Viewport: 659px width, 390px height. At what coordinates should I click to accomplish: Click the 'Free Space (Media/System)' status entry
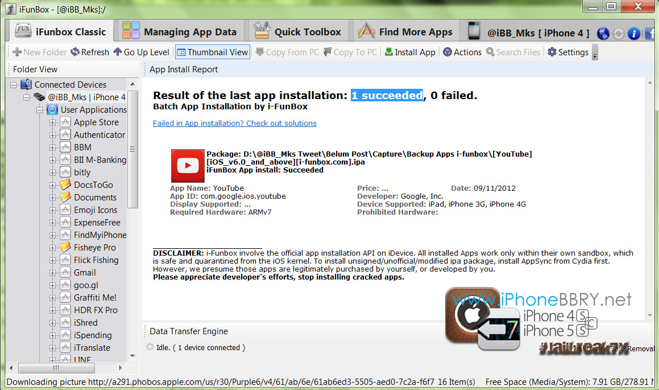tap(570, 382)
